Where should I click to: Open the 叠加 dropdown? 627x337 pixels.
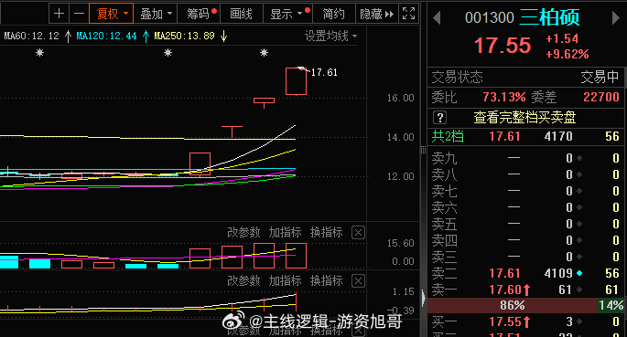(156, 14)
